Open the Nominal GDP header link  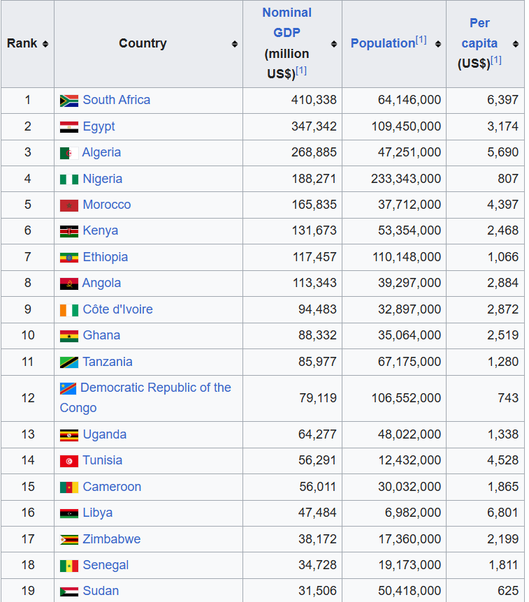287,22
